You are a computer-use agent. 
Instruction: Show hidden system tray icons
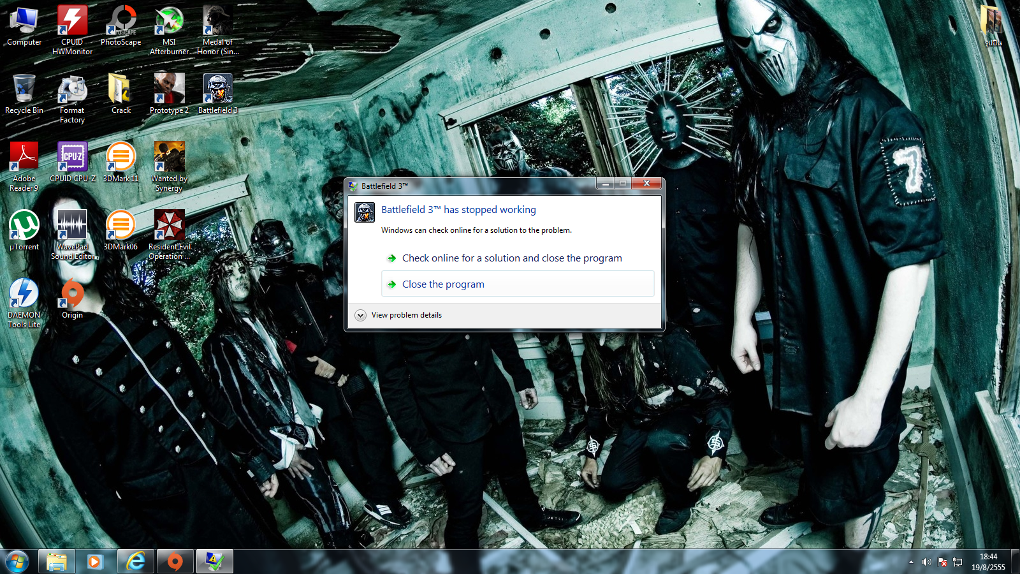[911, 562]
